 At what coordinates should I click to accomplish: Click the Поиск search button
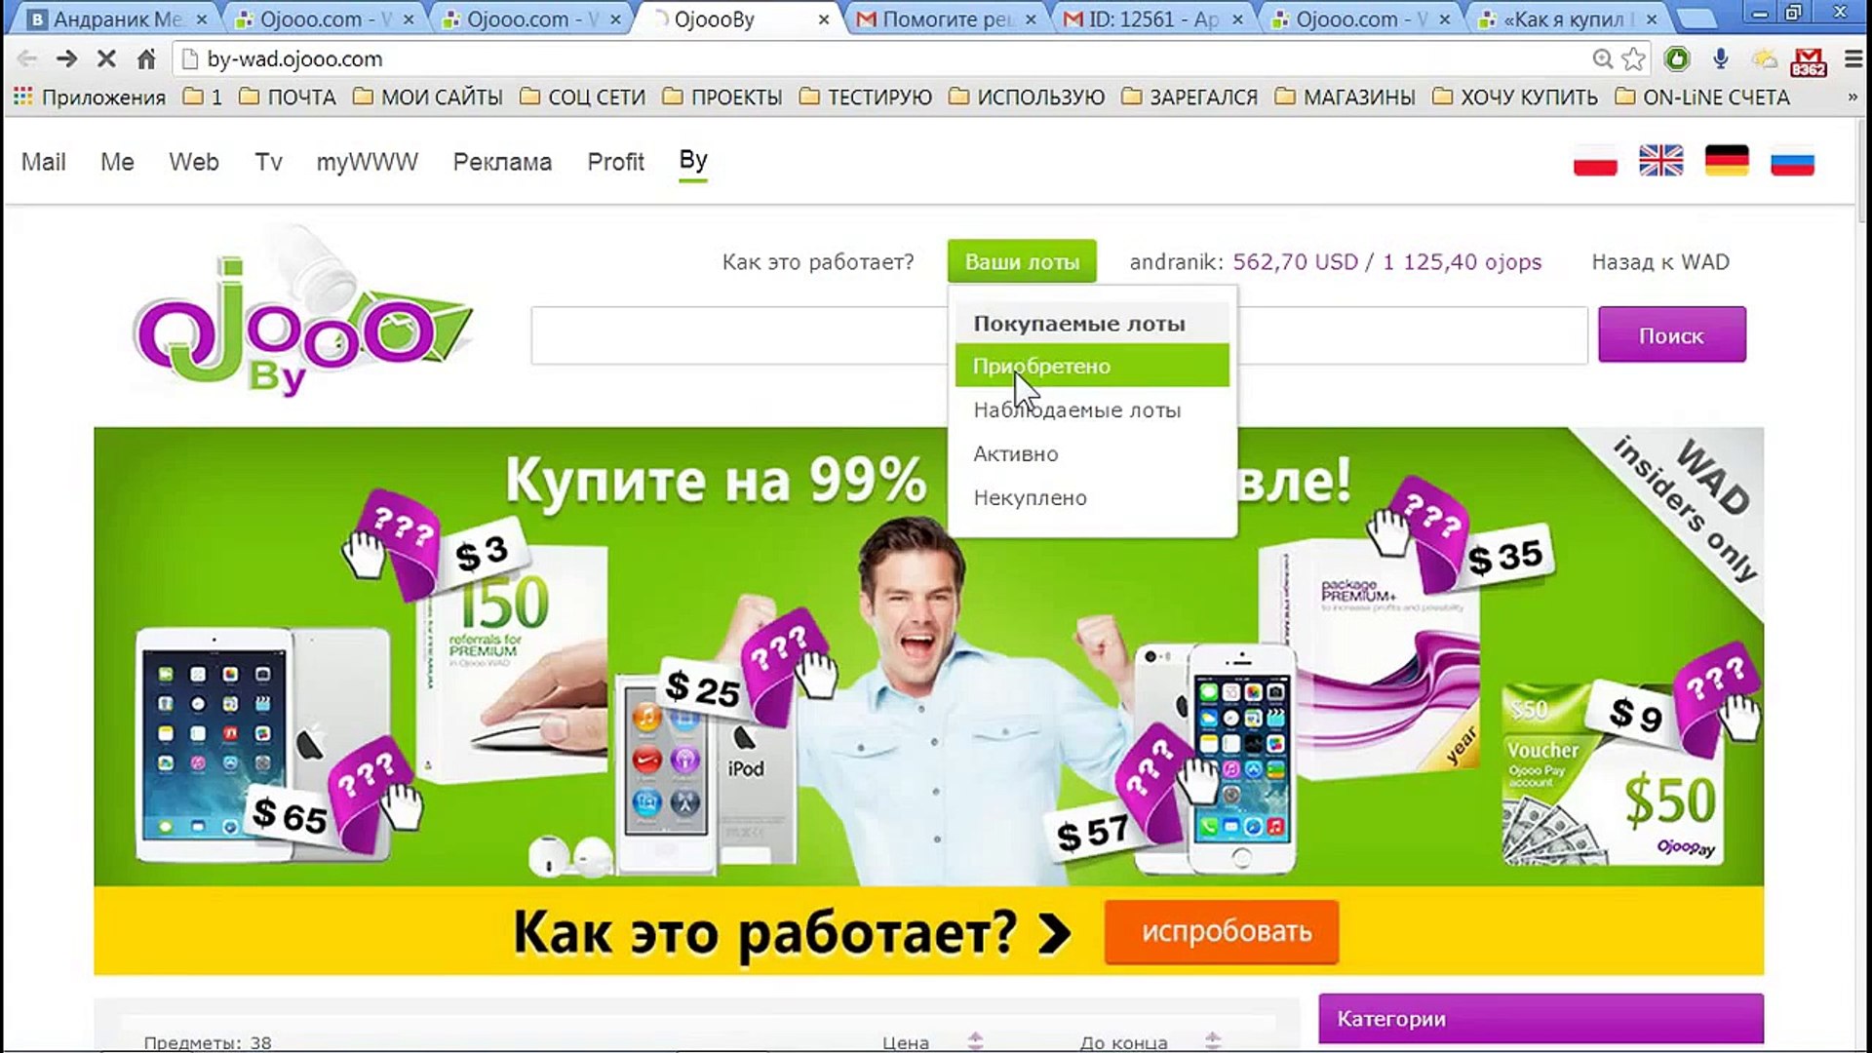pos(1671,335)
